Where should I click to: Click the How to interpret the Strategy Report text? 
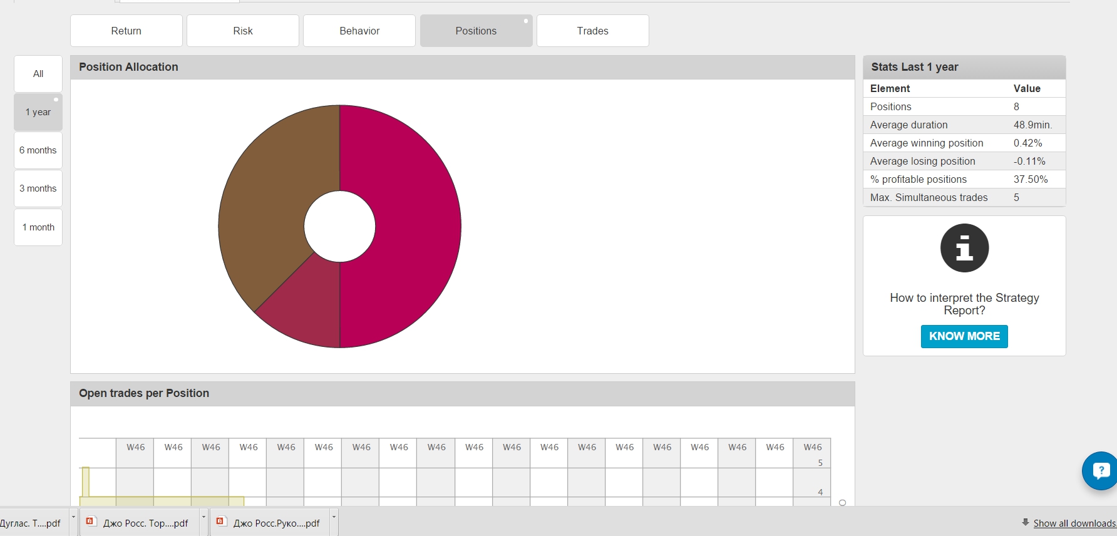[964, 304]
